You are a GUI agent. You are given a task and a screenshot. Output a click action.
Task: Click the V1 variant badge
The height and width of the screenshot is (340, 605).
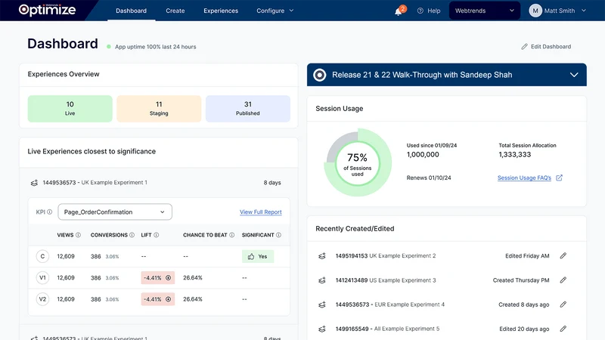[42, 278]
